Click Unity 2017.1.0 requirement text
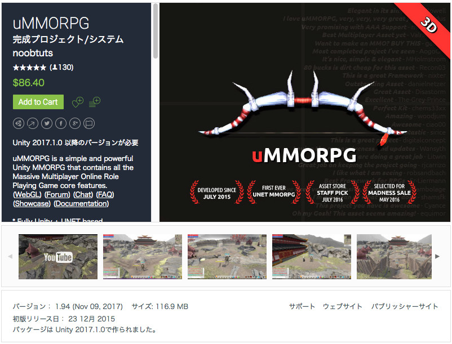The height and width of the screenshot is (344, 452). (76, 143)
